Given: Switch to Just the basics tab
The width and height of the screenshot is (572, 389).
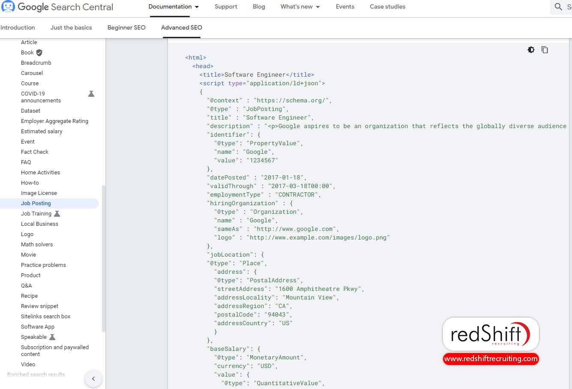Looking at the screenshot, I should click(x=71, y=27).
